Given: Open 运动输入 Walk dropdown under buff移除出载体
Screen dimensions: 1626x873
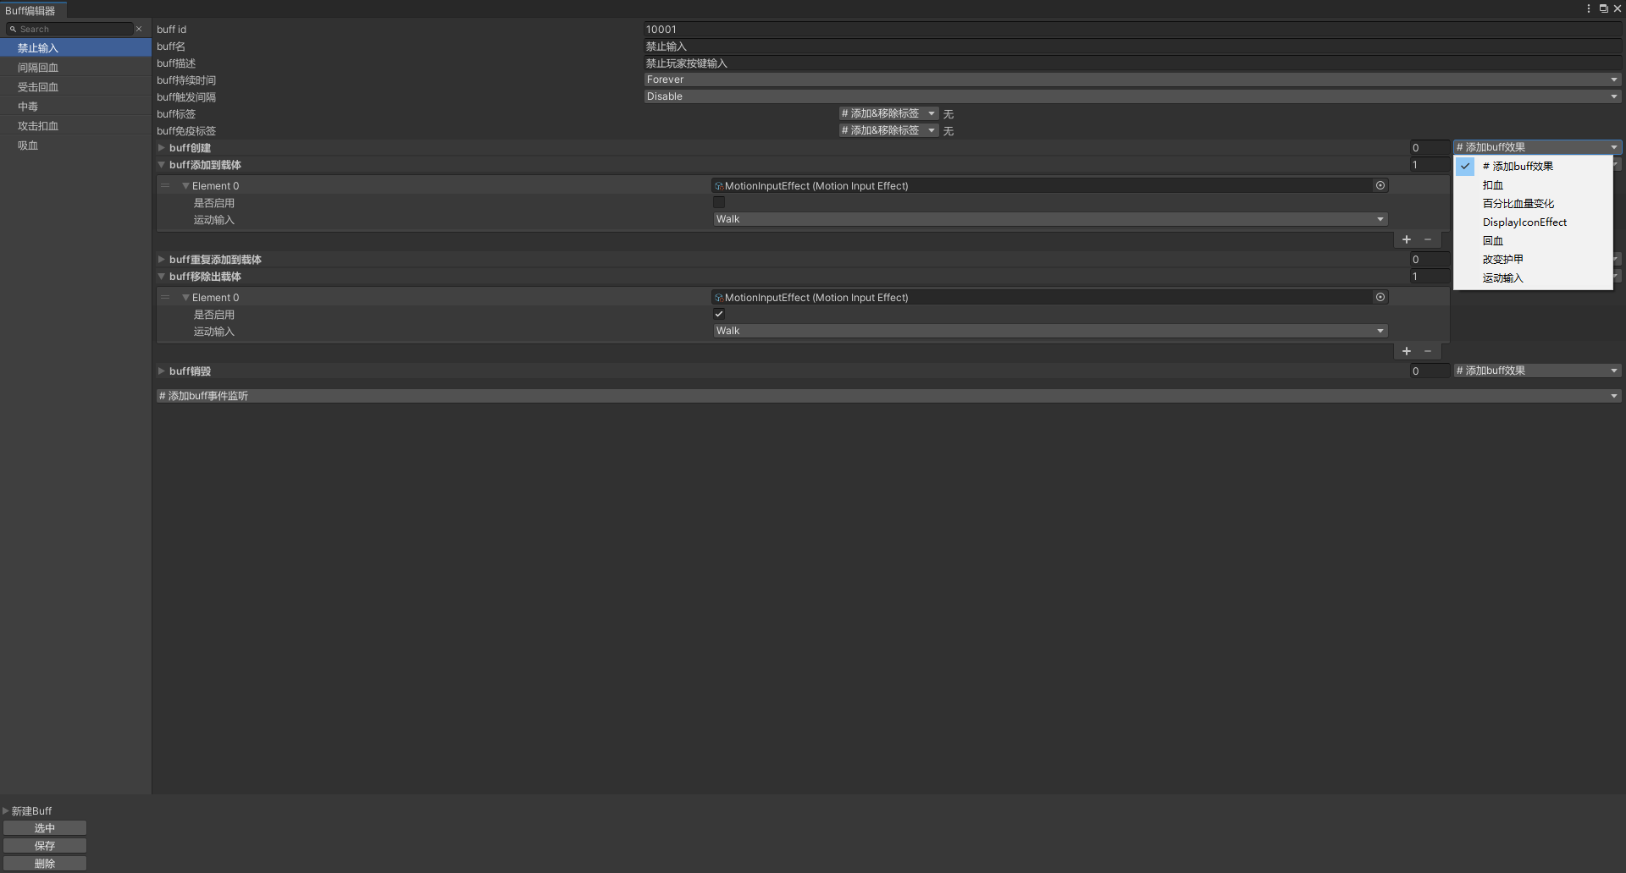Looking at the screenshot, I should (1050, 331).
